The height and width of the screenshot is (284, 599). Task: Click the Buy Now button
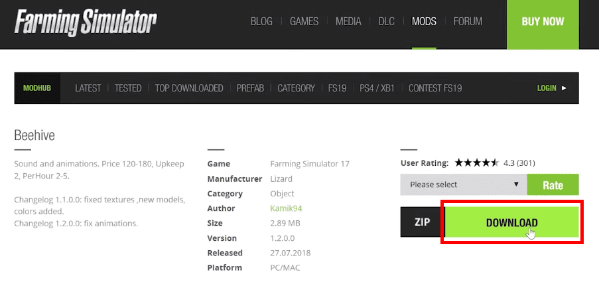coord(543,21)
